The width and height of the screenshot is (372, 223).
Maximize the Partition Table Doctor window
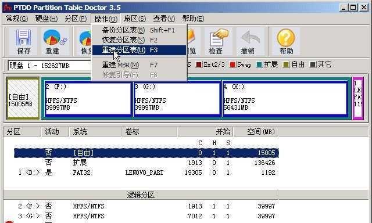pos(353,8)
